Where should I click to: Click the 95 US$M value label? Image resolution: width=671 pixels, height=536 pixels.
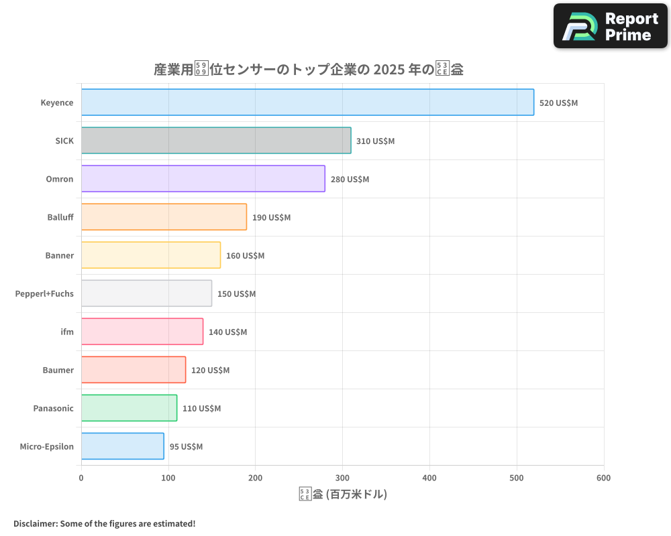[187, 446]
